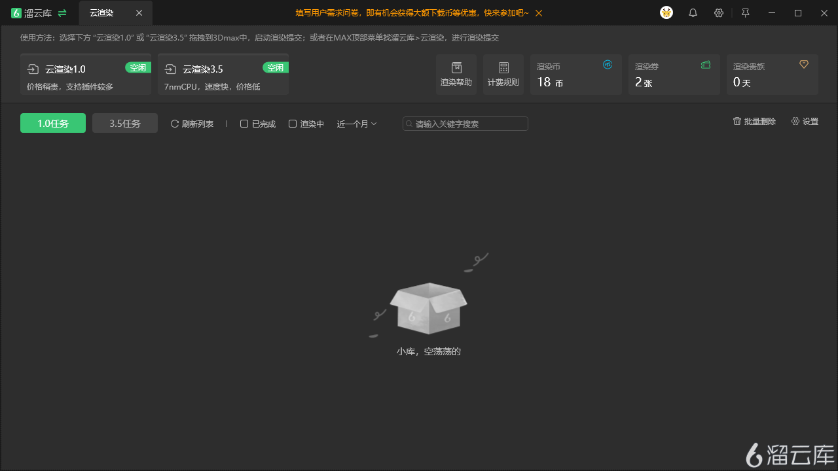Image resolution: width=838 pixels, height=471 pixels.
Task: Click the 18 币 balance value
Action: pyautogui.click(x=550, y=82)
